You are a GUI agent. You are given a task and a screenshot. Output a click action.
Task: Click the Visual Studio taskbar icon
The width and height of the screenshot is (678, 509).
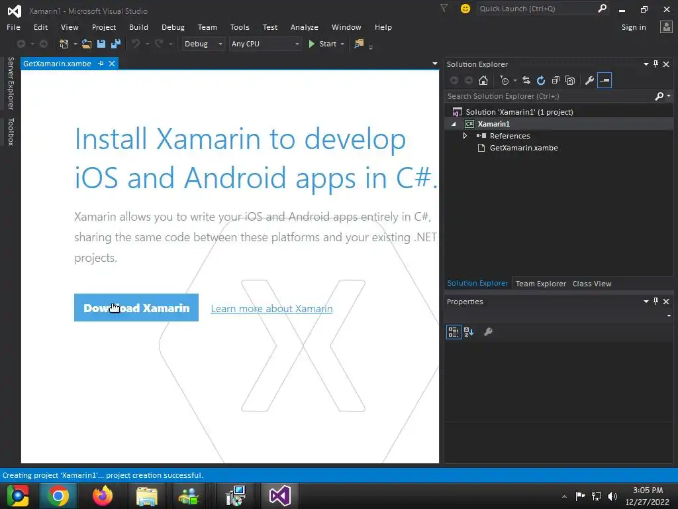[280, 496]
